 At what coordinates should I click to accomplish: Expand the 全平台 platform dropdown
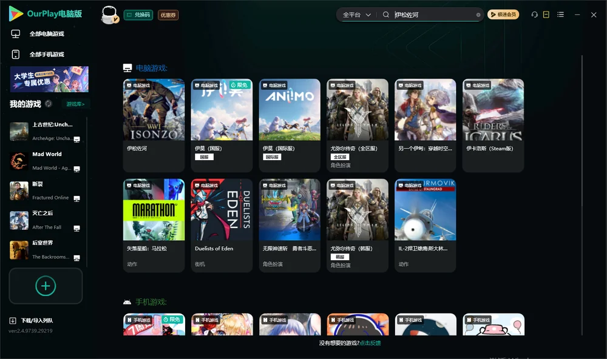pyautogui.click(x=356, y=15)
